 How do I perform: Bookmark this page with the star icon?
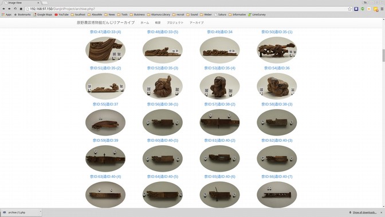349,9
